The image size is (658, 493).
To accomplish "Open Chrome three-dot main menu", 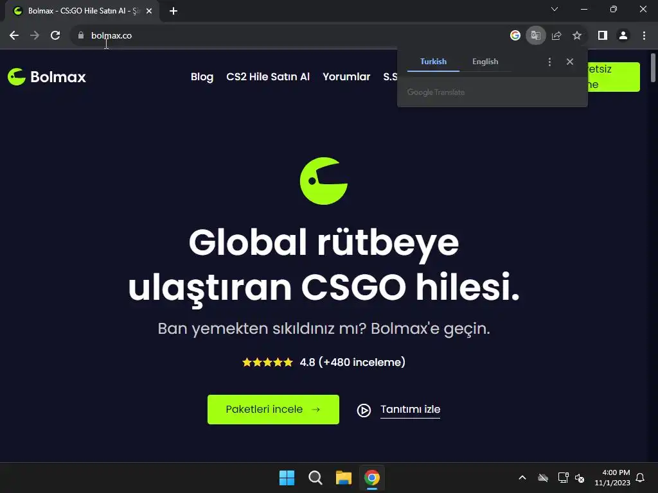I will (644, 36).
